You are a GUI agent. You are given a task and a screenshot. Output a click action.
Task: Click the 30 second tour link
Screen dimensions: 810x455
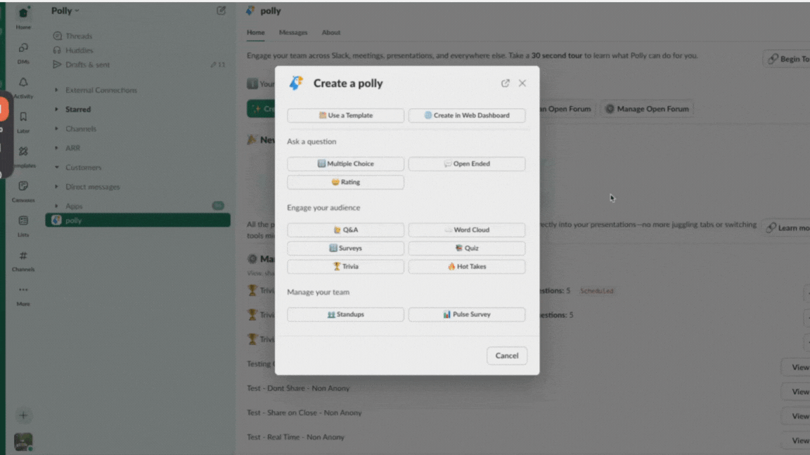556,55
